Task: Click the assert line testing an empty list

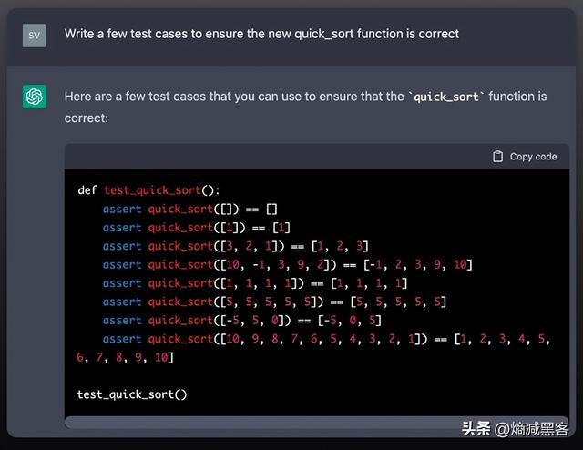Action: 189,209
